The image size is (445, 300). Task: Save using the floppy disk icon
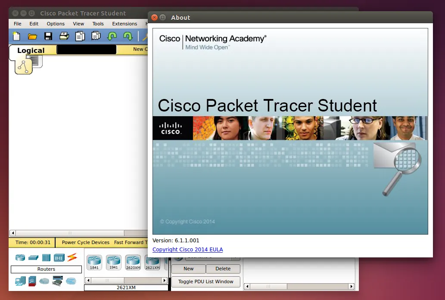pos(48,36)
